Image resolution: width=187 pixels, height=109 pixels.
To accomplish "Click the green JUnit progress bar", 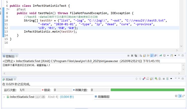I will click(x=147, y=90).
